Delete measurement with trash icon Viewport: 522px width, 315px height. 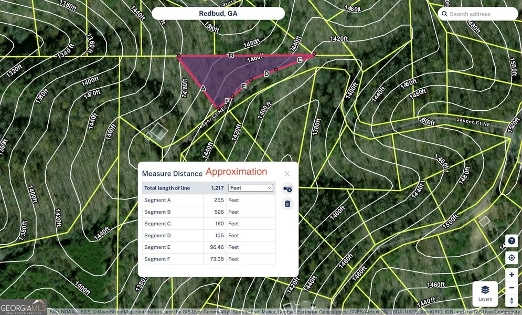(287, 204)
